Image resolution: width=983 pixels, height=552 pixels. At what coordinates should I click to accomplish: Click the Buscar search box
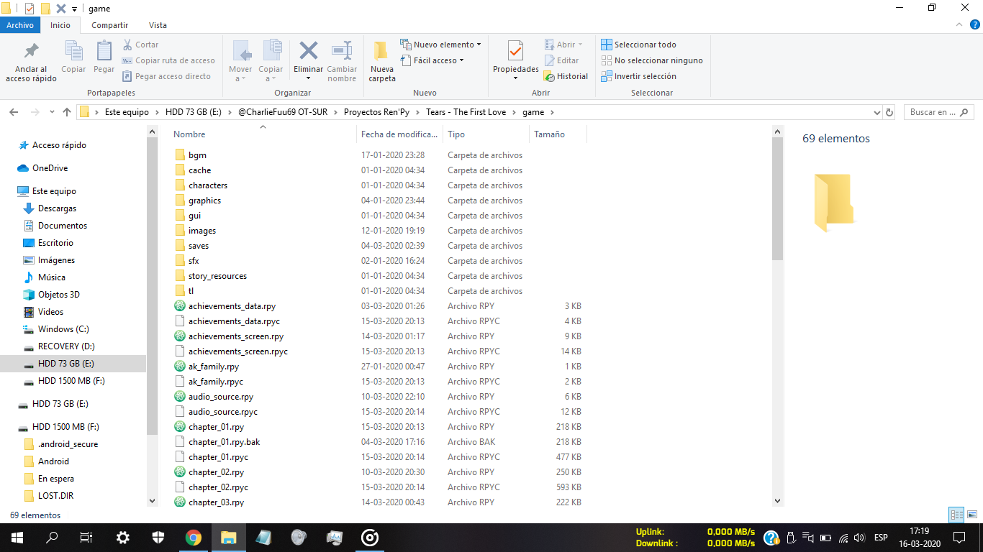click(934, 112)
